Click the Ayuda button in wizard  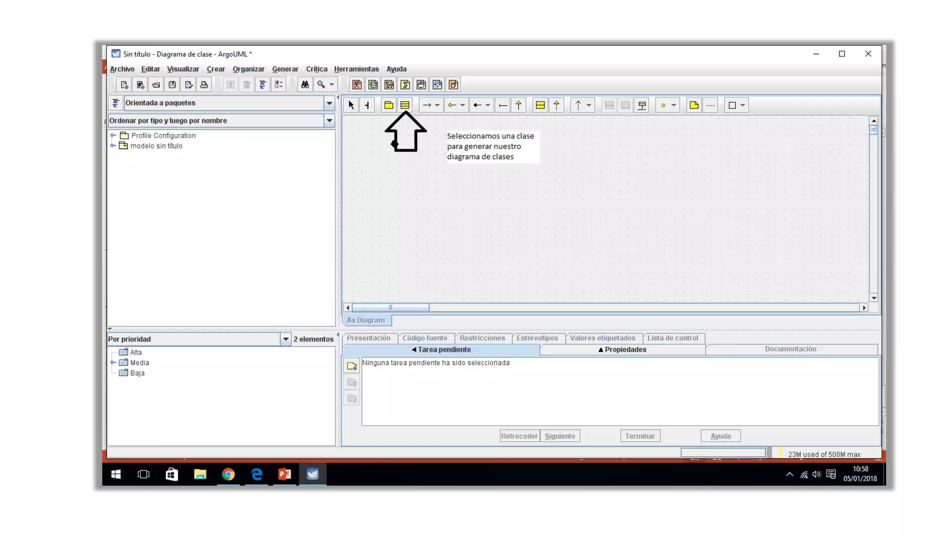click(x=720, y=436)
